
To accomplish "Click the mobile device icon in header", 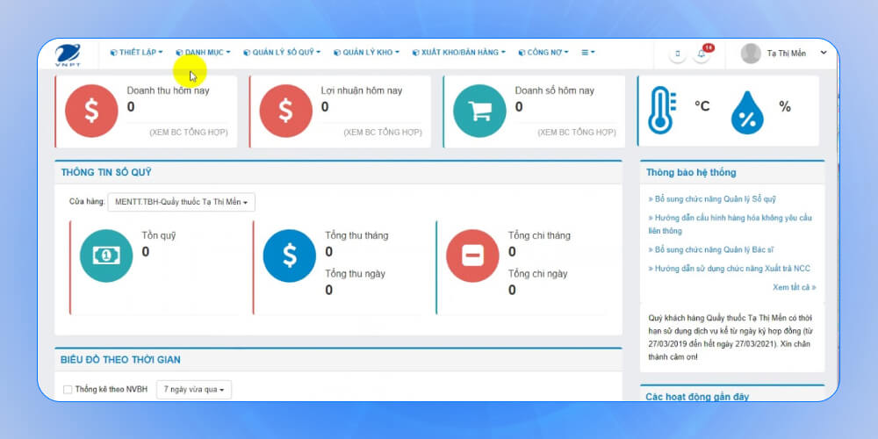I will [677, 54].
